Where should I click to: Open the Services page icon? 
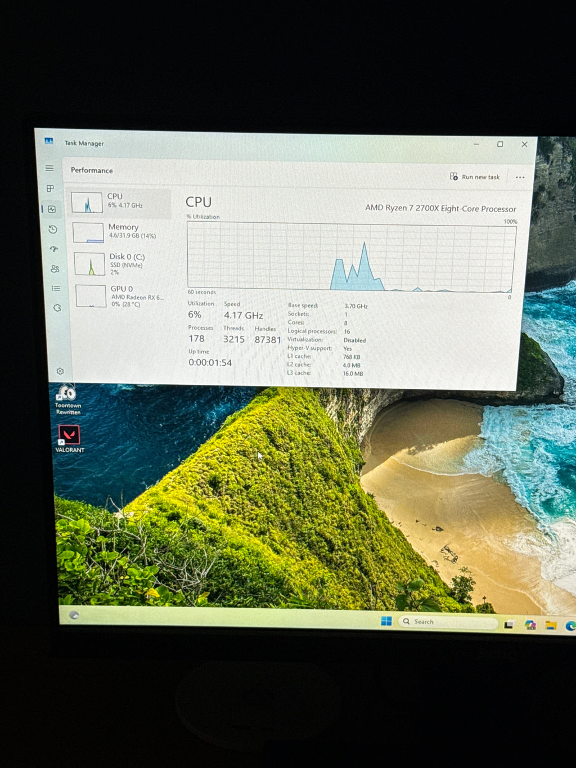(x=57, y=308)
